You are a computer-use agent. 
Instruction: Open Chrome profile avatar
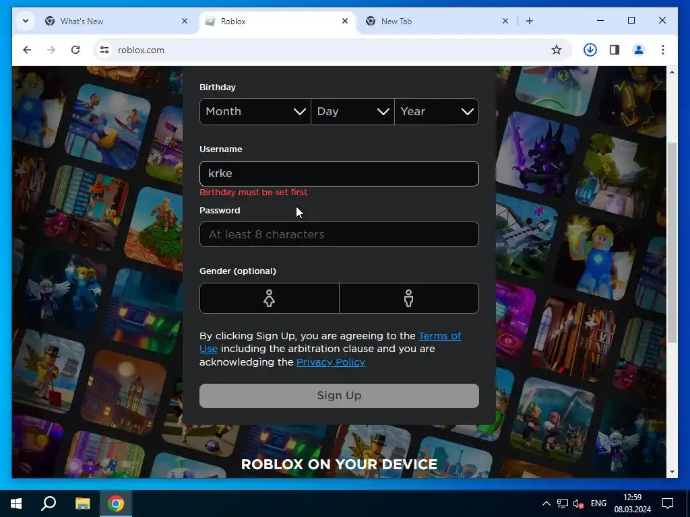point(639,50)
